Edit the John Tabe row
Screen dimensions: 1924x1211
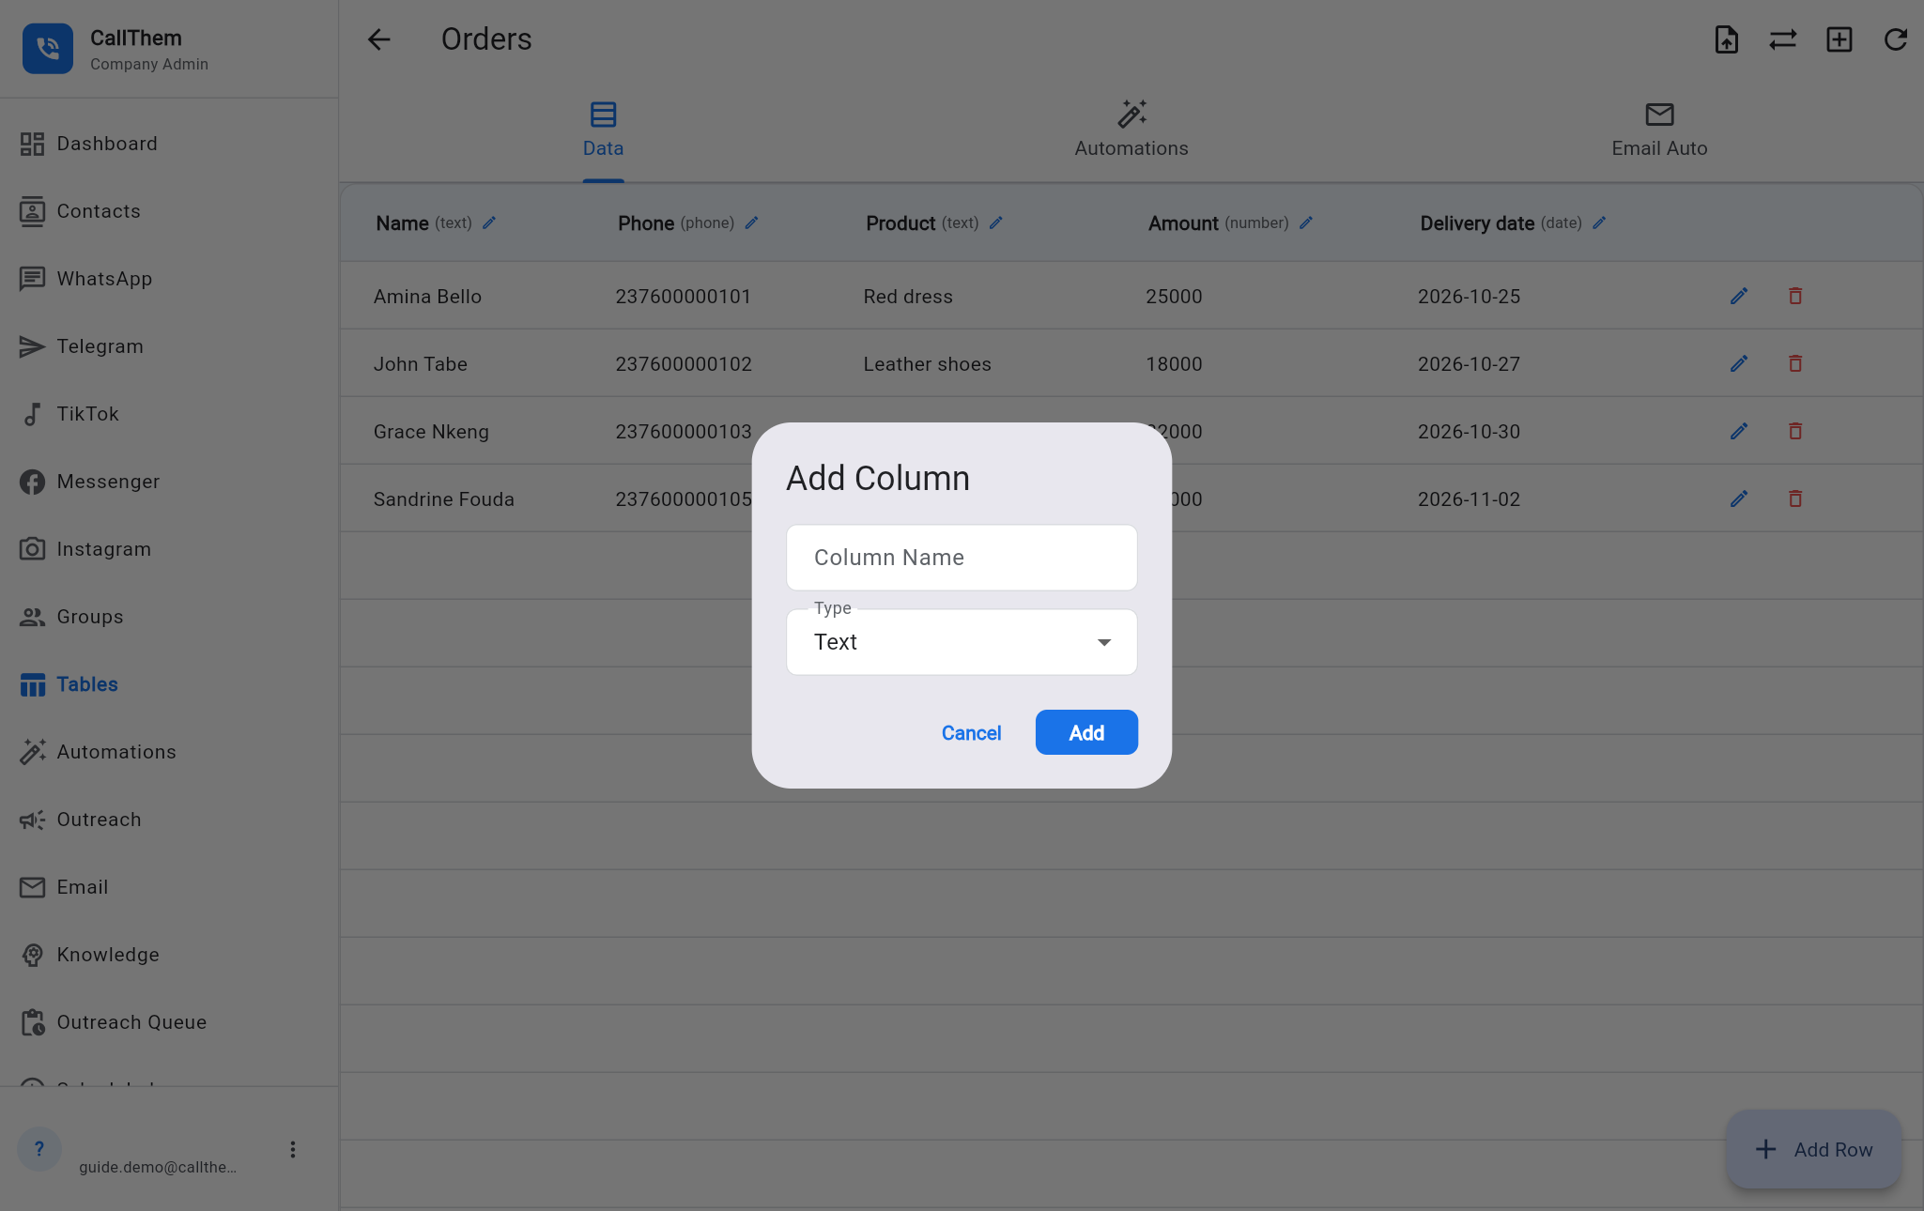[x=1739, y=364]
